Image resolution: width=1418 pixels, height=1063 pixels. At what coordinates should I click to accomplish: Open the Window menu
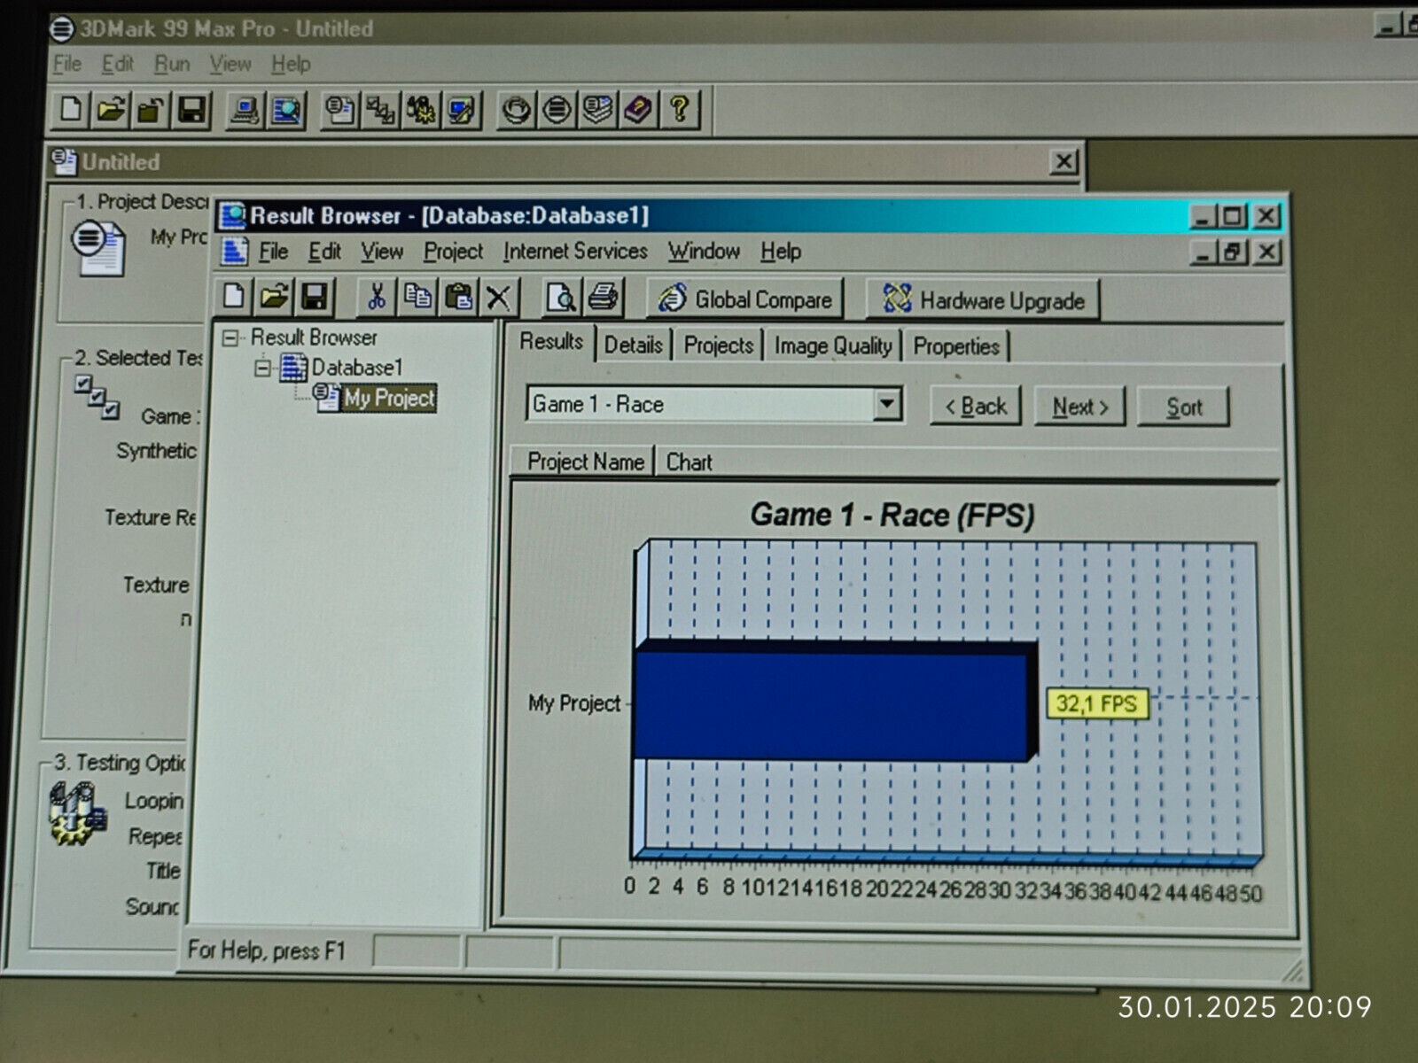pos(704,252)
